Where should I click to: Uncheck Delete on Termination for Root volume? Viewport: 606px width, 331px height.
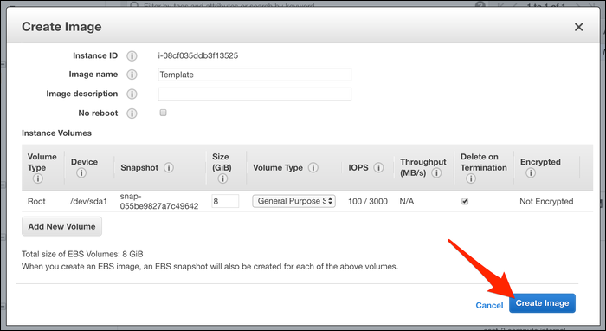pos(465,202)
